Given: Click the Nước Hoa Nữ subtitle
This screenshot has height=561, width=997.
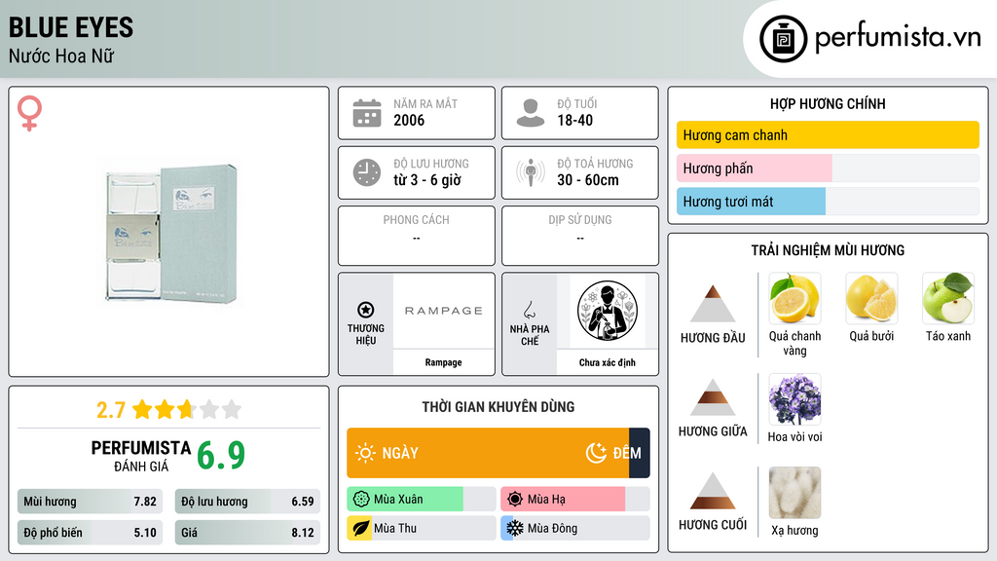Looking at the screenshot, I should tap(61, 56).
